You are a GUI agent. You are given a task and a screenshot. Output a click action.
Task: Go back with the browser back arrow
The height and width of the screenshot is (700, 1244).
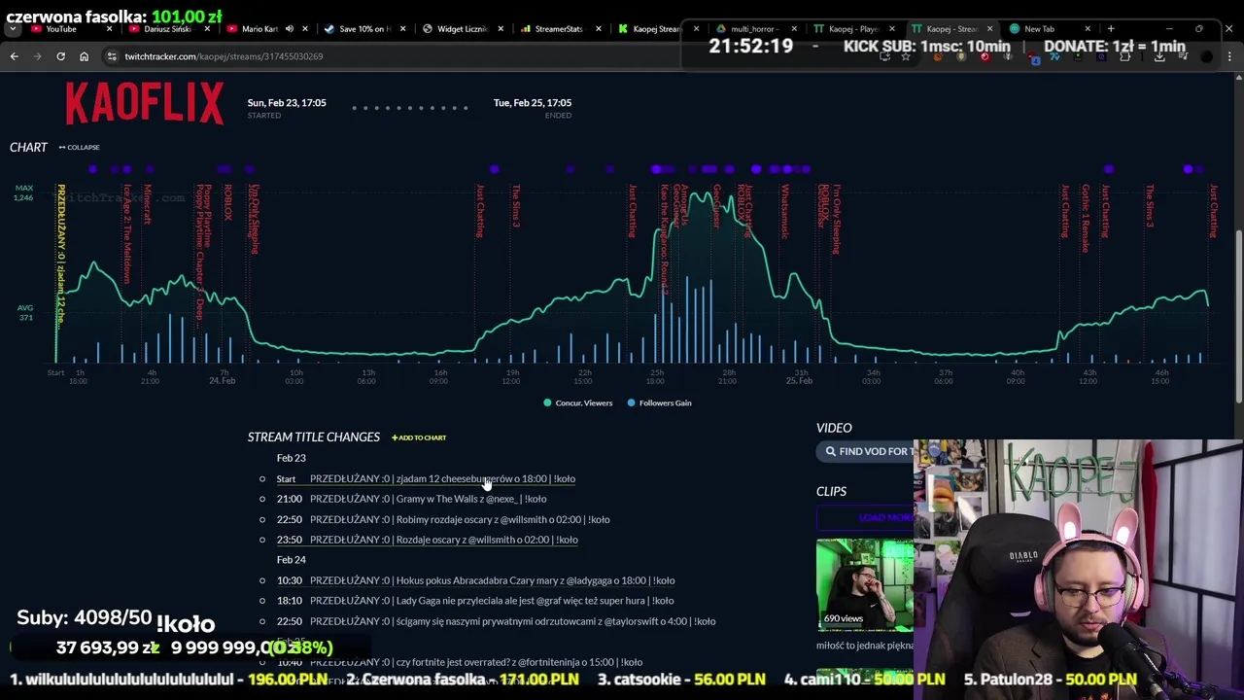pyautogui.click(x=14, y=56)
